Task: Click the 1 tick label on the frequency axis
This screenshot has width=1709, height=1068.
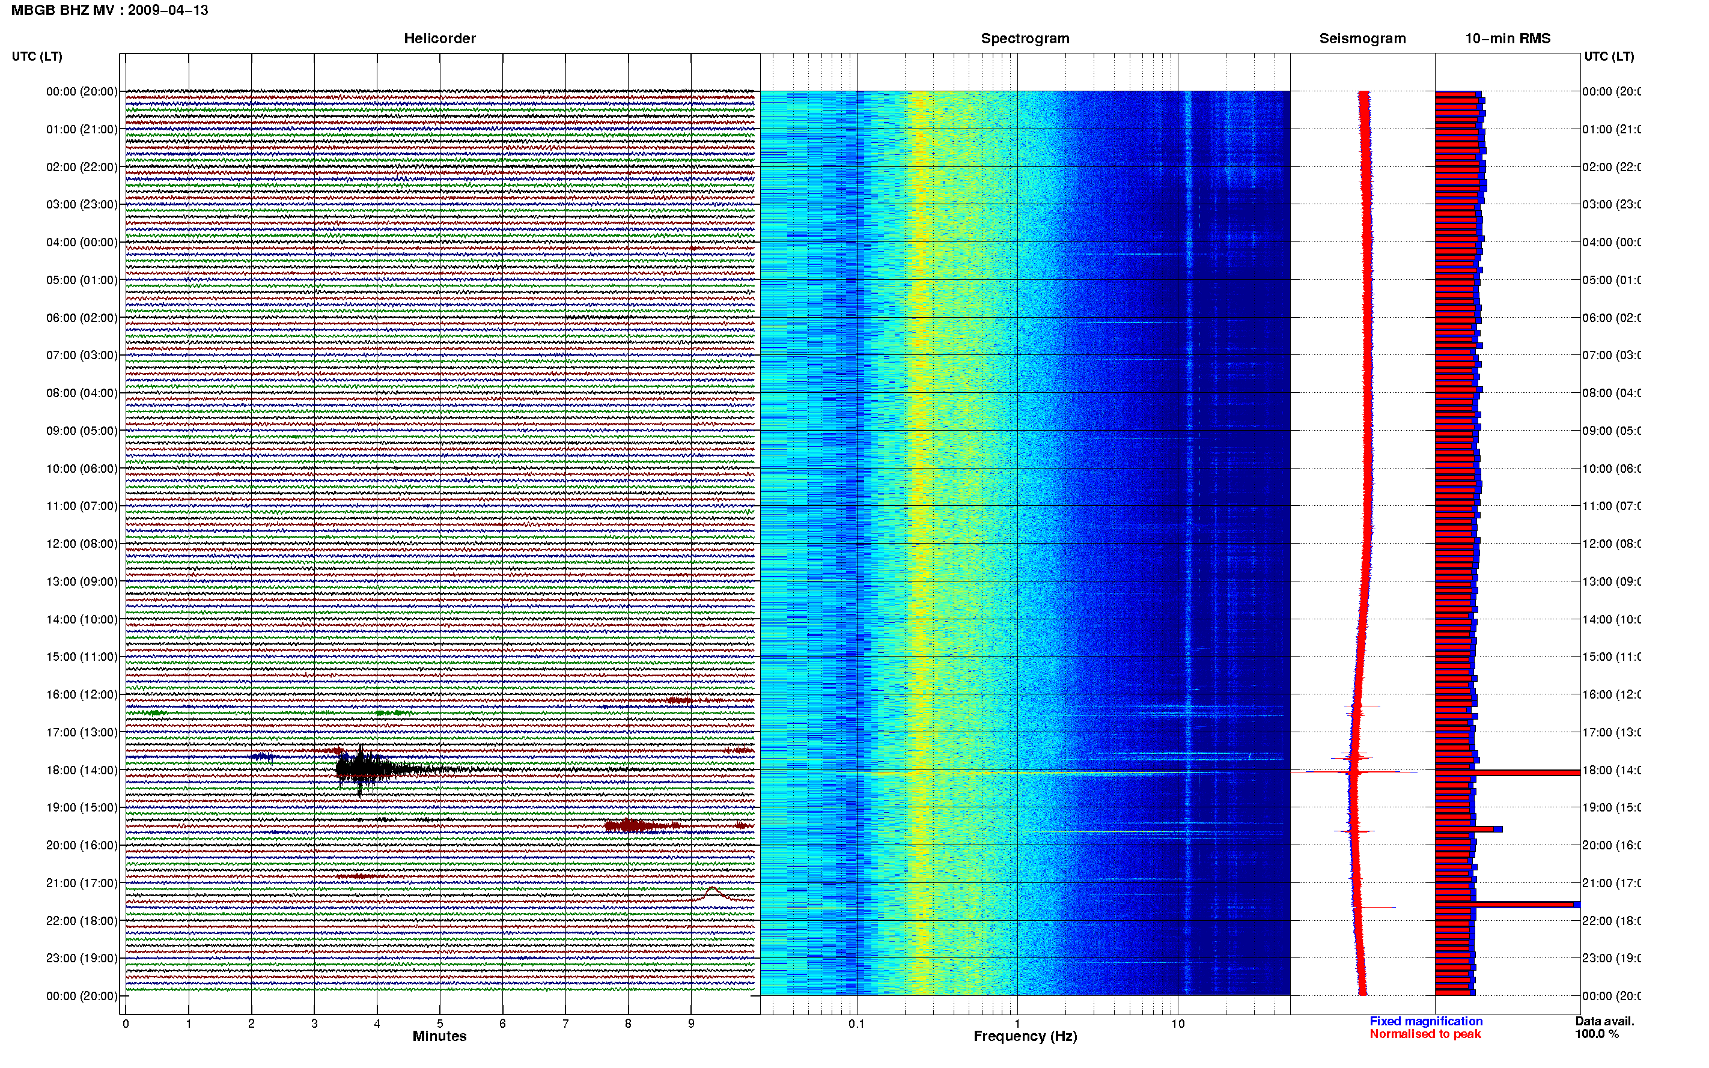Action: 1017,1024
